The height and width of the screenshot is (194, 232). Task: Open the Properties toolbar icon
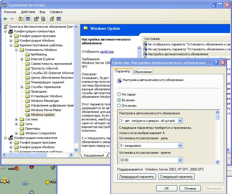tap(36, 19)
